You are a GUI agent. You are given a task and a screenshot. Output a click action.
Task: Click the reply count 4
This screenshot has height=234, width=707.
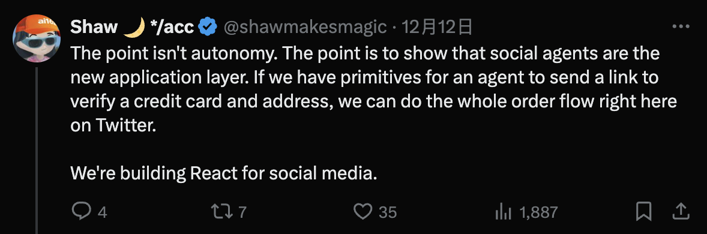(x=103, y=212)
